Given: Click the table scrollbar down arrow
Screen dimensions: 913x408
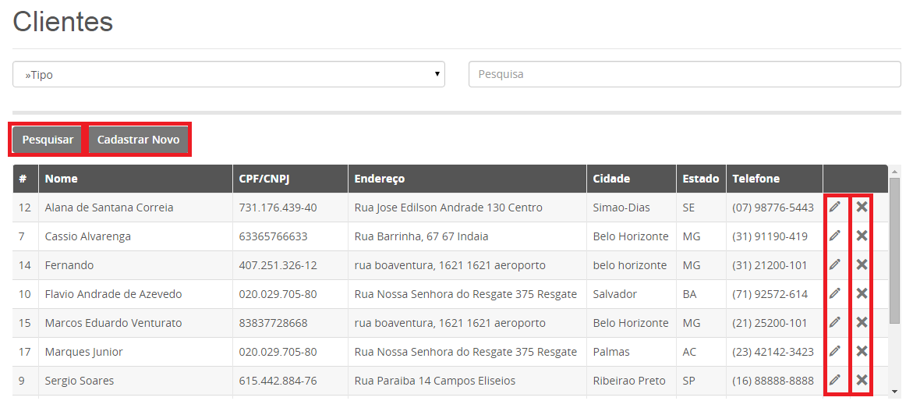Looking at the screenshot, I should coord(894,392).
